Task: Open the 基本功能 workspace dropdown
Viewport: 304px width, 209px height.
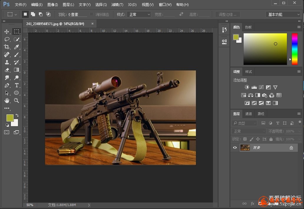Action: 283,14
